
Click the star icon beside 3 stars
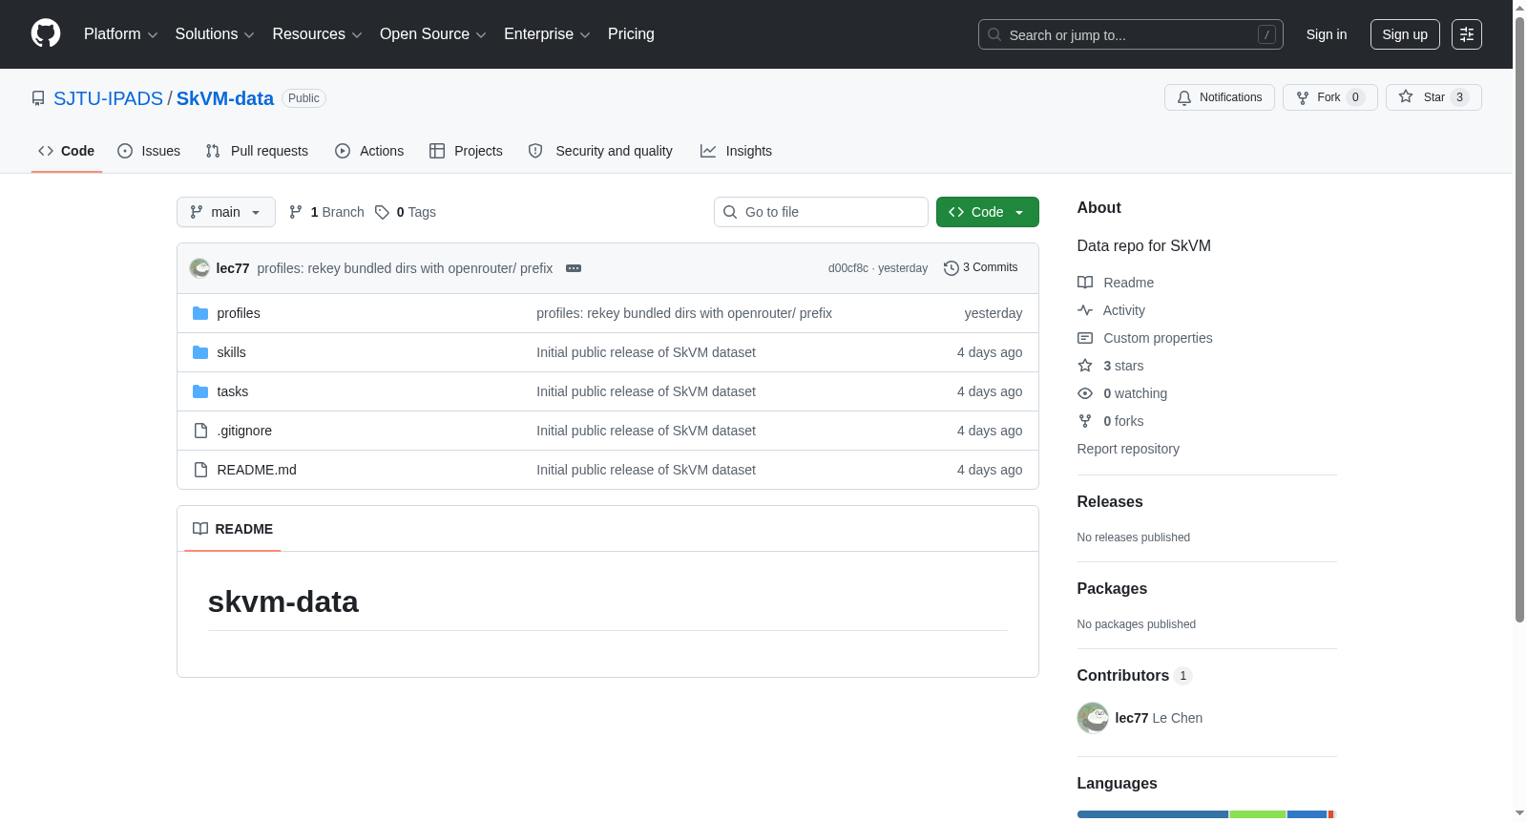[1085, 366]
